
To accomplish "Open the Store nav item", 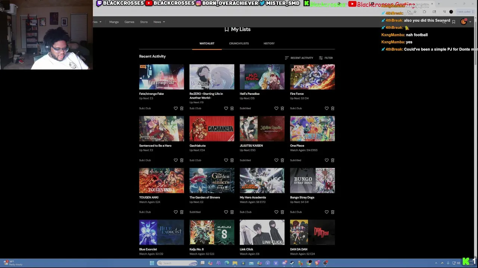I will pos(144,22).
